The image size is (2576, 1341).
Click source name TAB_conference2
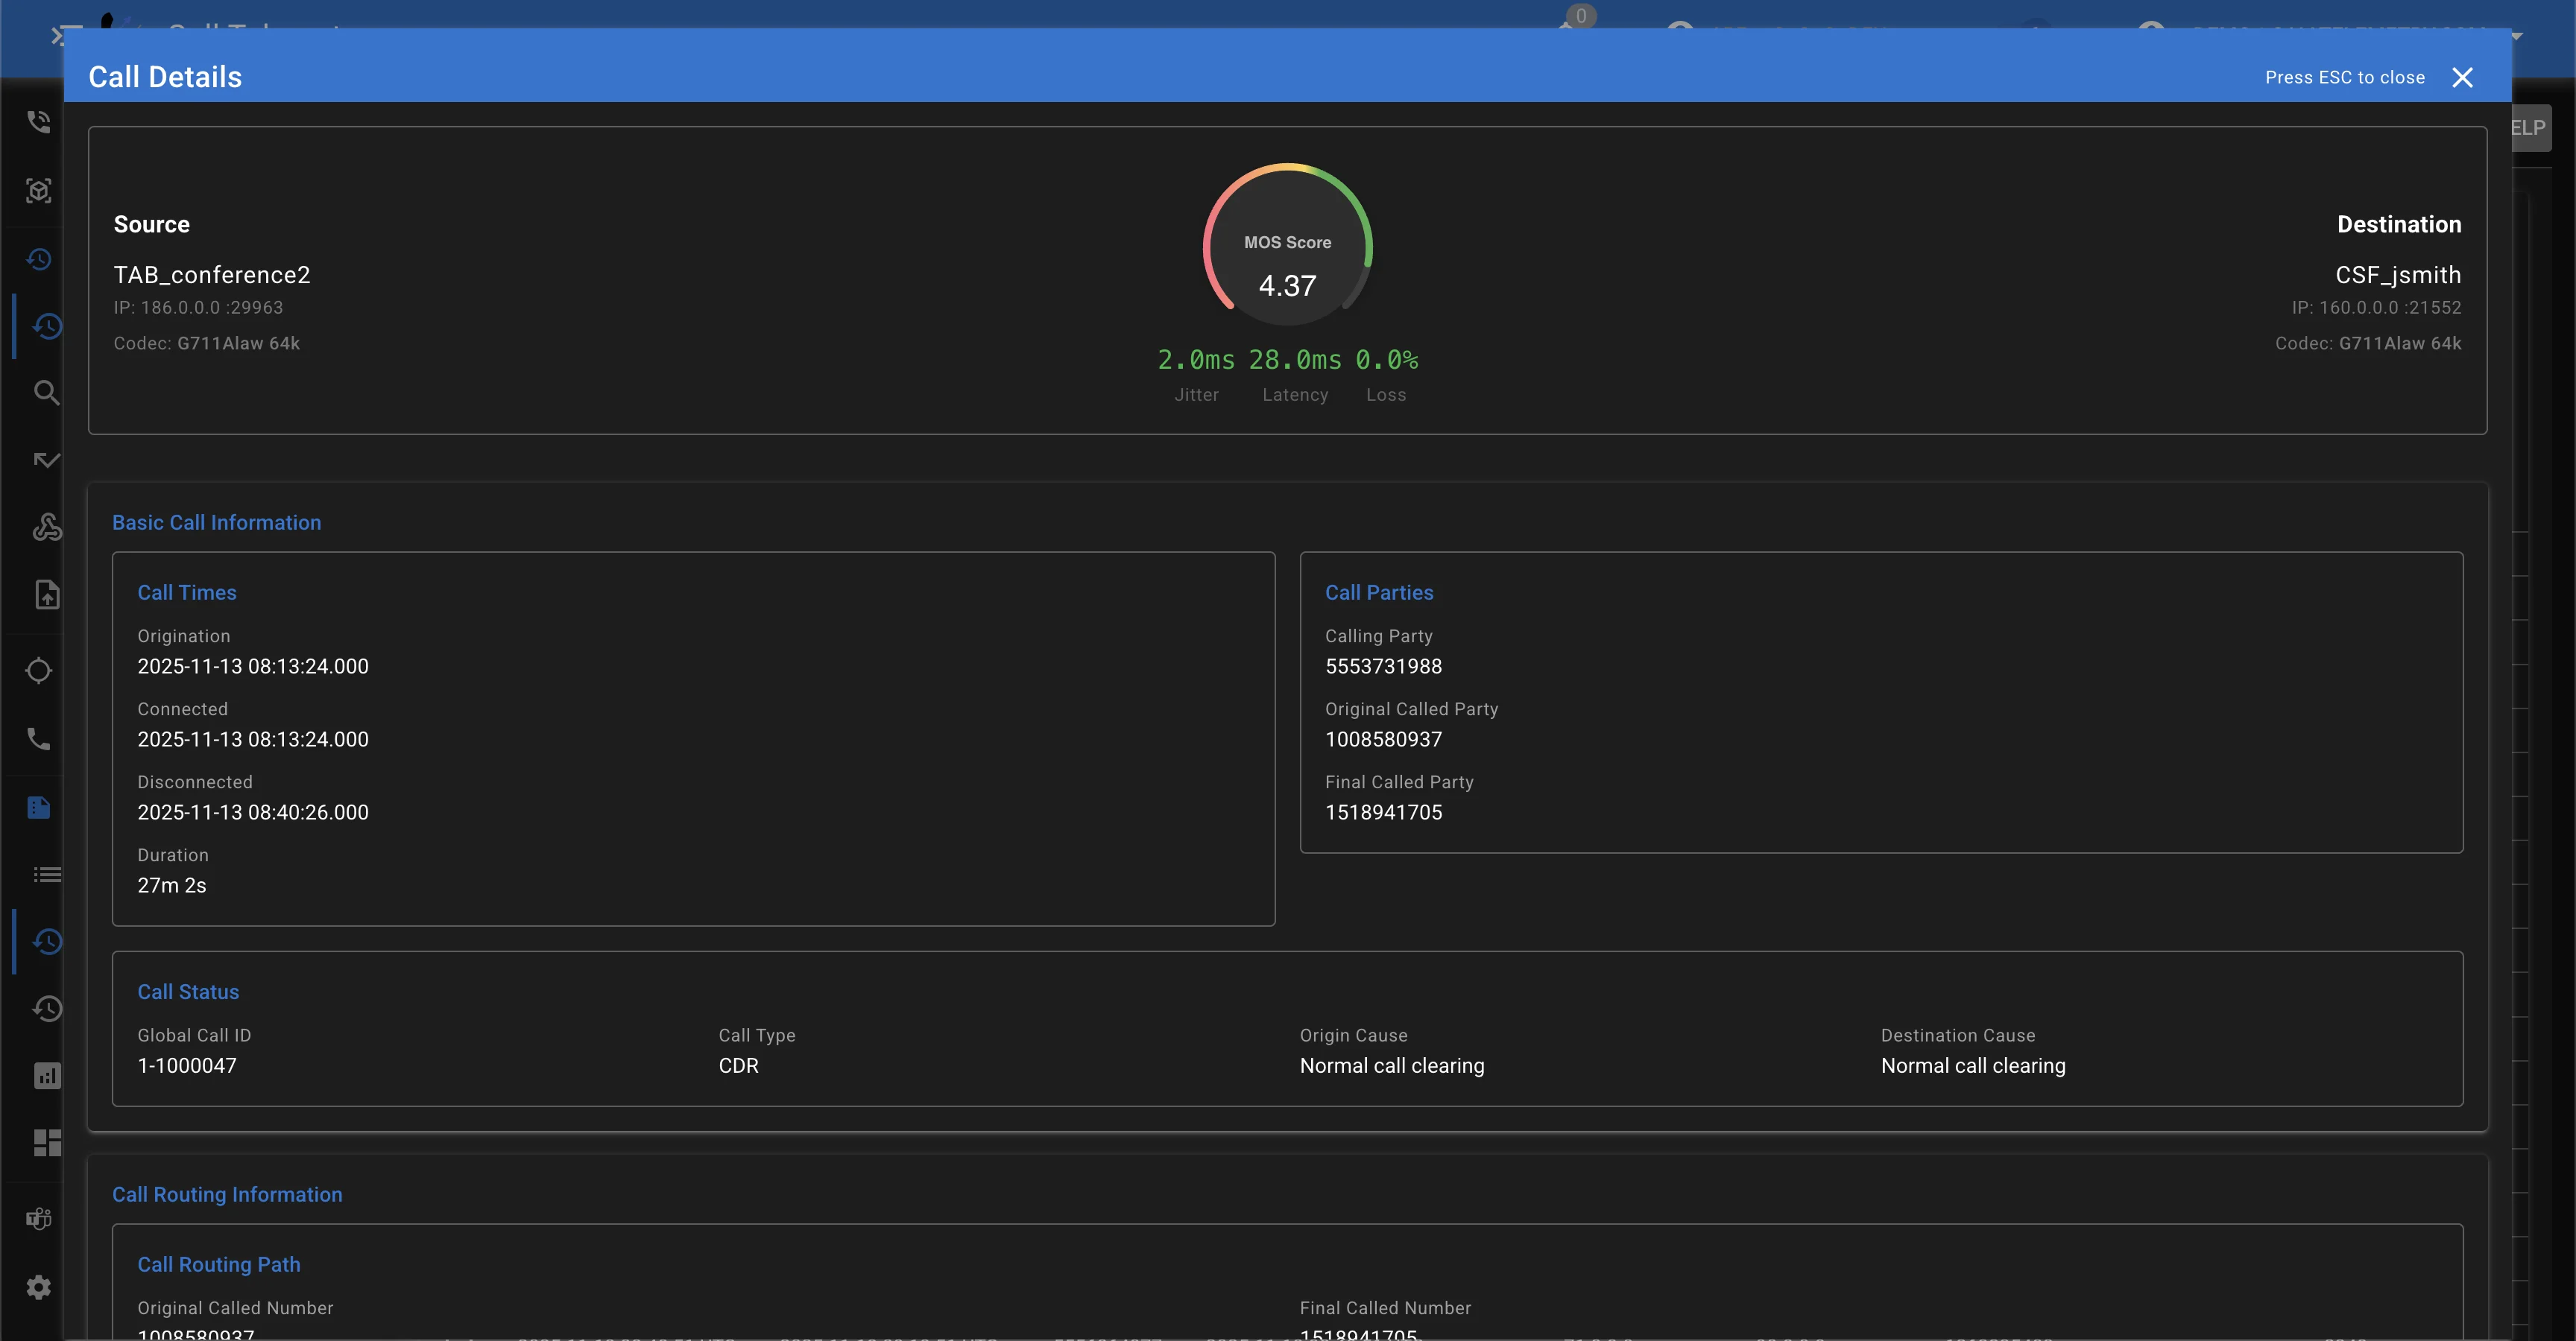(x=212, y=275)
